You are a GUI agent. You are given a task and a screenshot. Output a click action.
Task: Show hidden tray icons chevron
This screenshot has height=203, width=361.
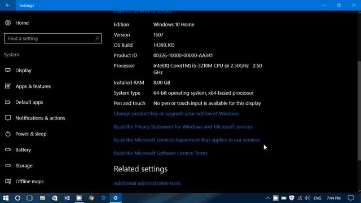[267, 198]
